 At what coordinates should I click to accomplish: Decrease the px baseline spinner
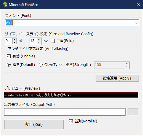[x=39, y=43]
